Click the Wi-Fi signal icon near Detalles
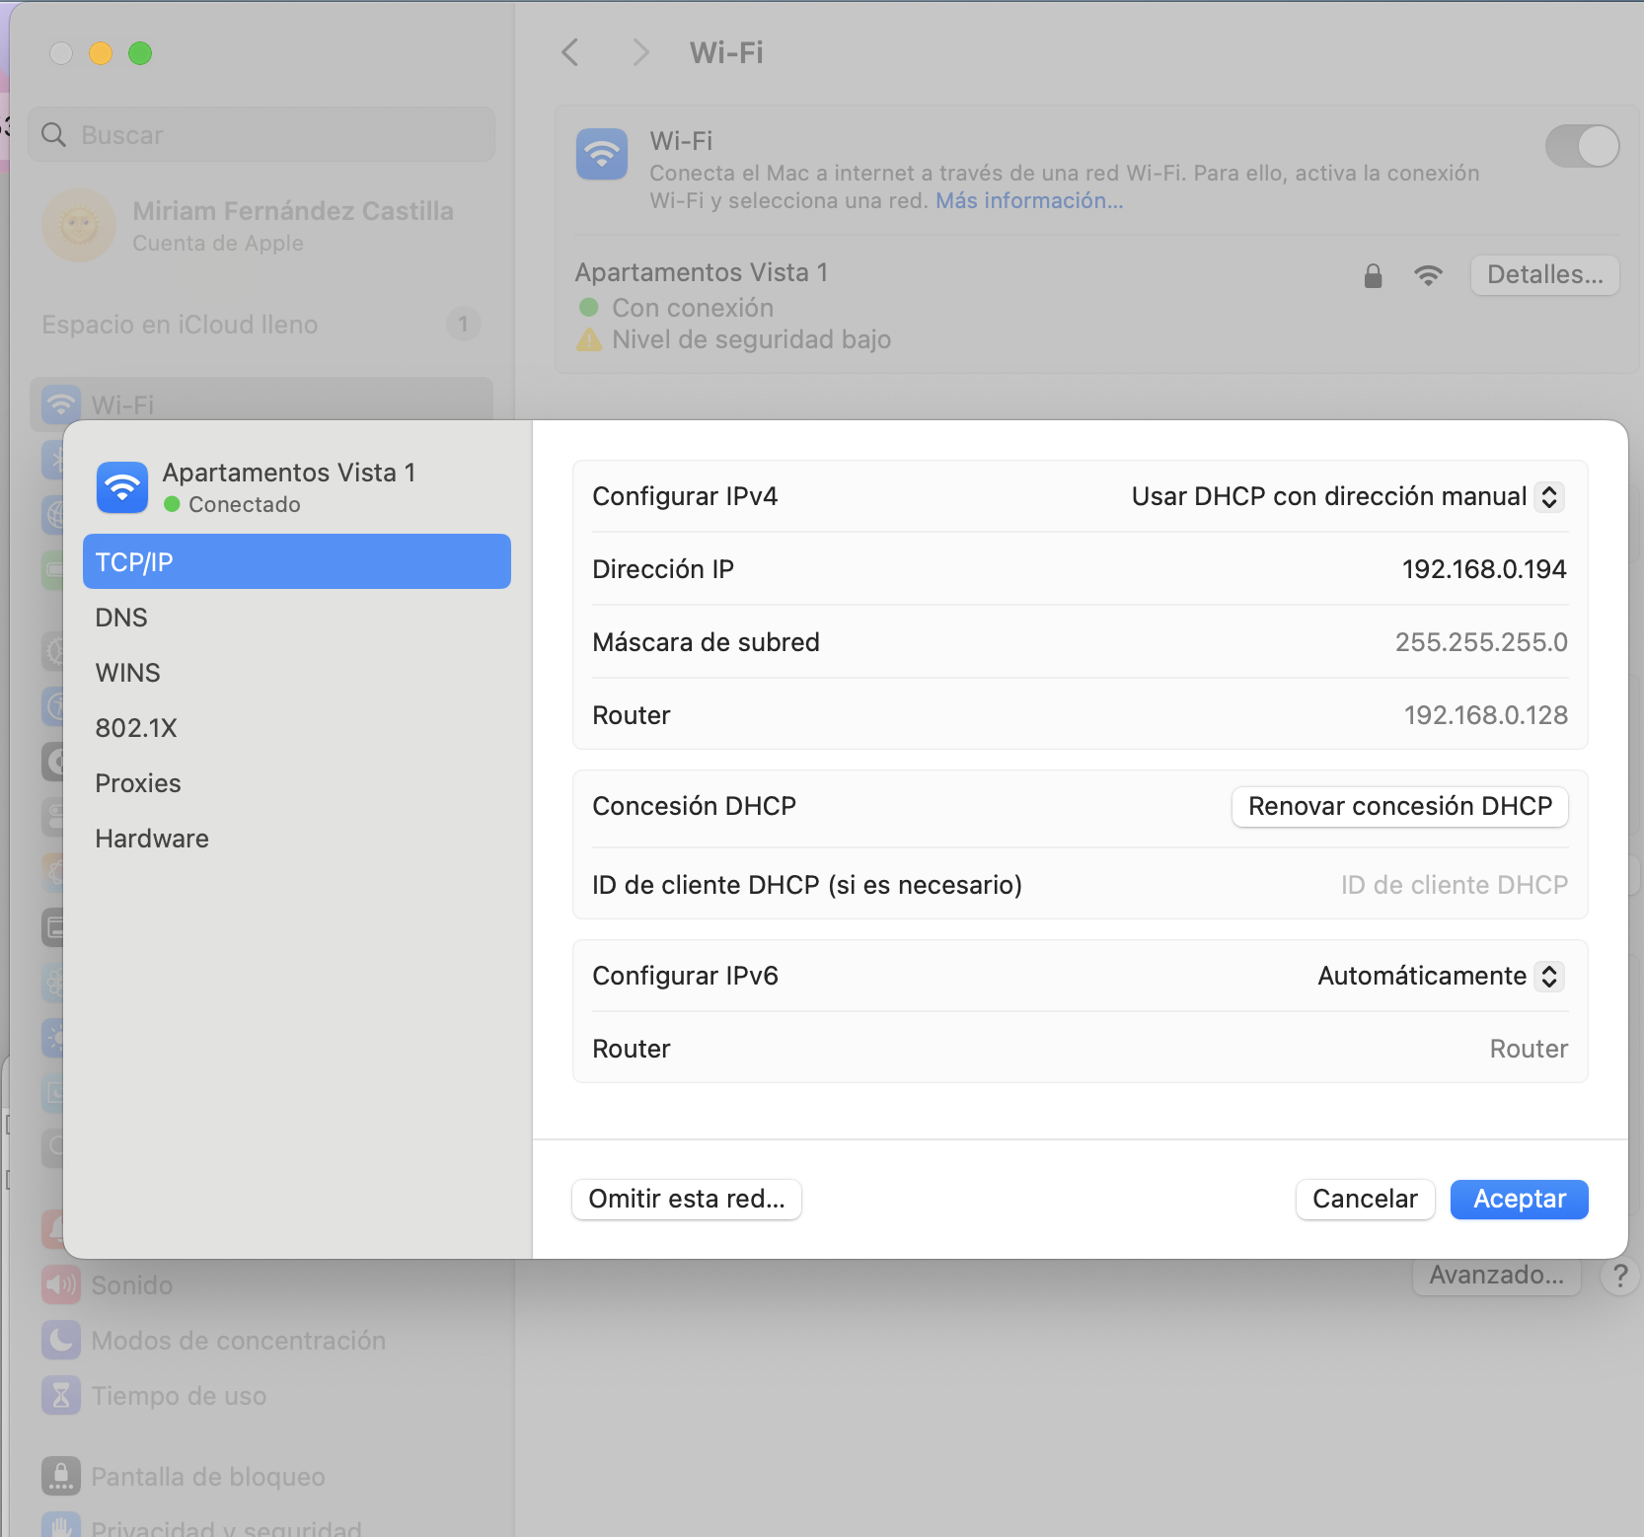1644x1537 pixels. pos(1429,275)
